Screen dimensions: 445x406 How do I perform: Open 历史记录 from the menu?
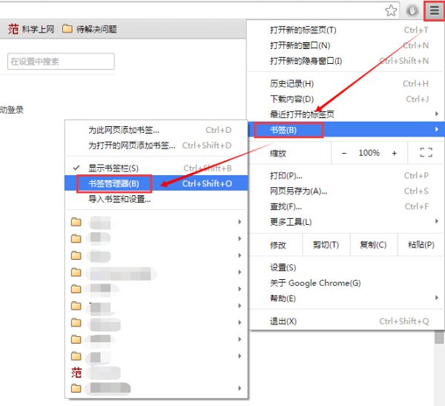[291, 84]
